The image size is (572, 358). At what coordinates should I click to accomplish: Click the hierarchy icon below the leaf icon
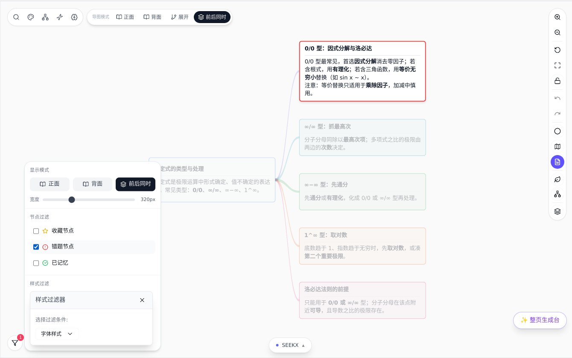[x=557, y=194]
